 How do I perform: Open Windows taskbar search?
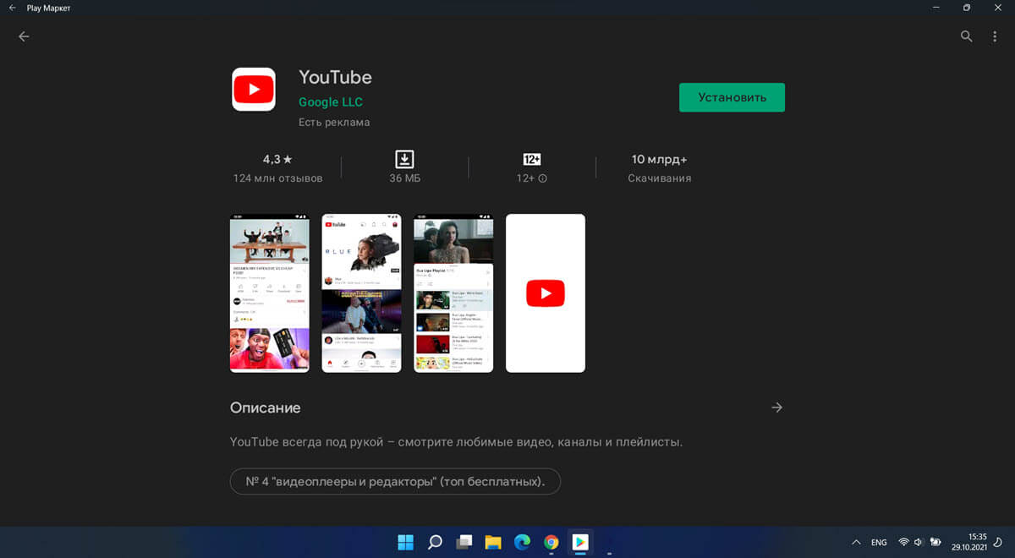click(x=435, y=542)
